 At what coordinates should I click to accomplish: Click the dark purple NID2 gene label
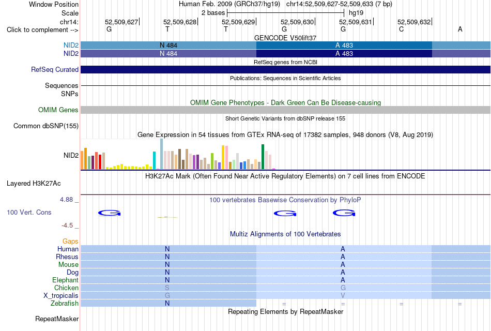(x=71, y=54)
